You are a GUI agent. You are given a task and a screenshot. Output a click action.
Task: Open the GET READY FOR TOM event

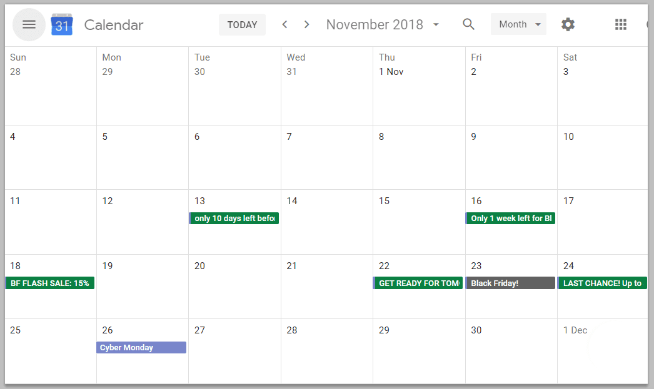(x=418, y=283)
